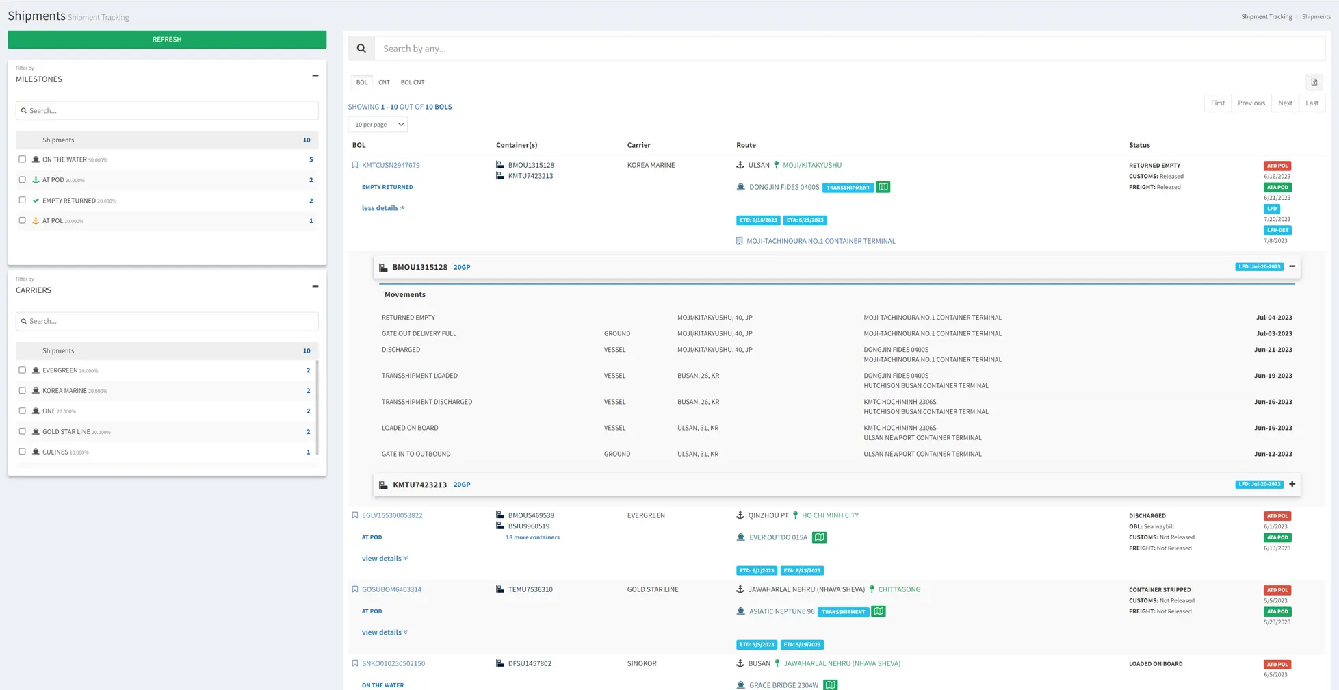The image size is (1339, 690).
Task: Check the ON THE WATER milestone filter
Action: (x=22, y=159)
